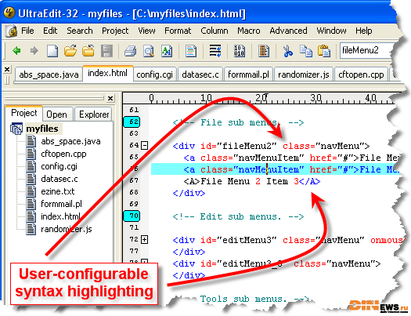Select myfiles project root node
This screenshot has height=316, width=411.
[42, 129]
